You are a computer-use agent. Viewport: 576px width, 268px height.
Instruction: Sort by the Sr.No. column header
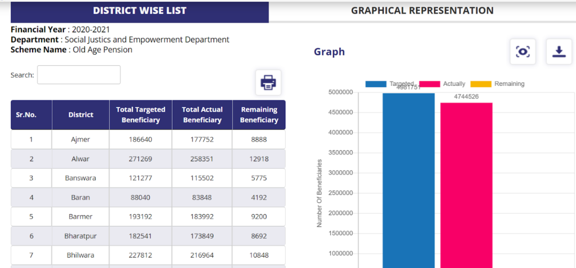coord(26,115)
